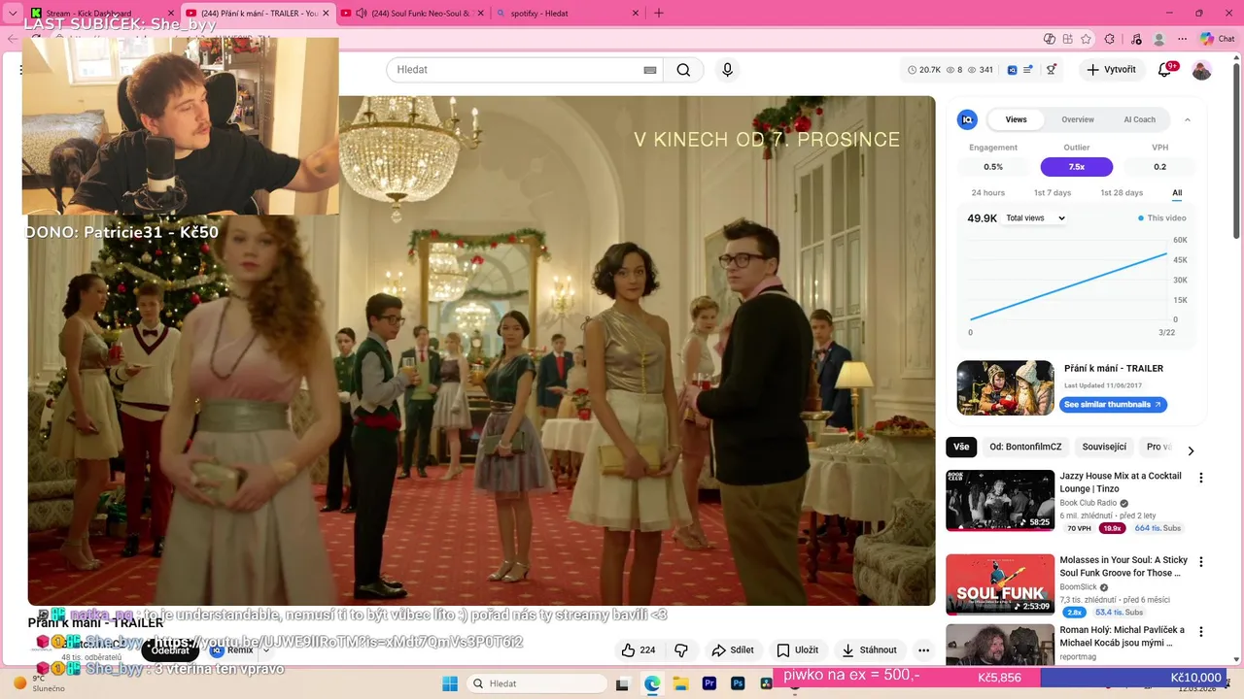This screenshot has width=1244, height=699.
Task: Open the YouTube account avatar menu
Action: (x=1202, y=70)
